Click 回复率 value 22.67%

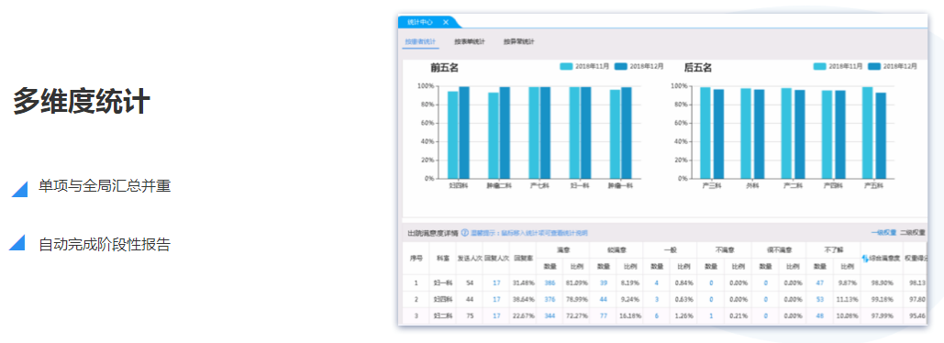pyautogui.click(x=522, y=315)
